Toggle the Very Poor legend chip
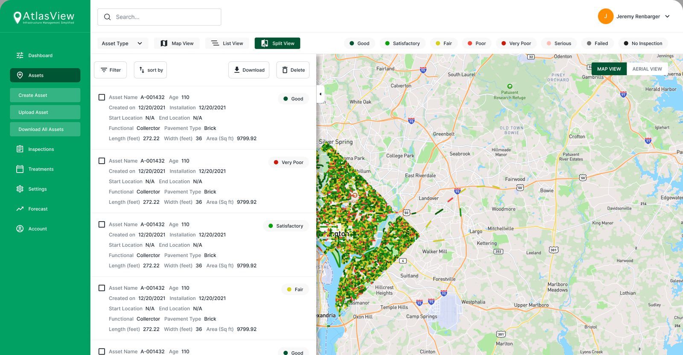The height and width of the screenshot is (355, 683). click(x=516, y=43)
